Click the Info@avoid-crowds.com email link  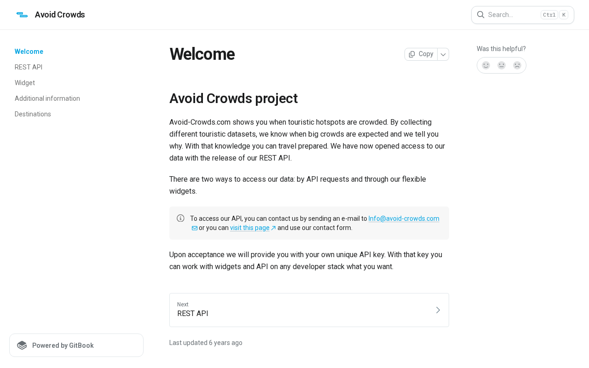[404, 218]
